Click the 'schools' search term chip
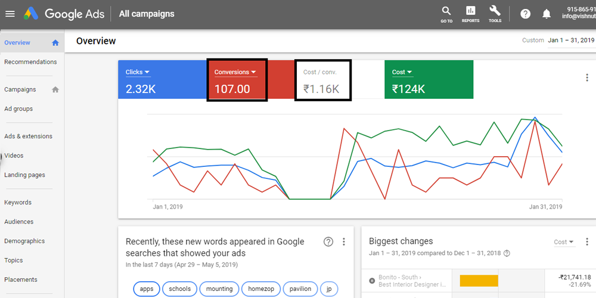 click(x=179, y=289)
